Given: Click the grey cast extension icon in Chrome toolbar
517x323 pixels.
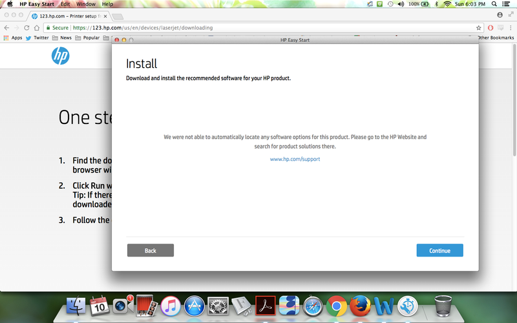Looking at the screenshot, I should (500, 28).
